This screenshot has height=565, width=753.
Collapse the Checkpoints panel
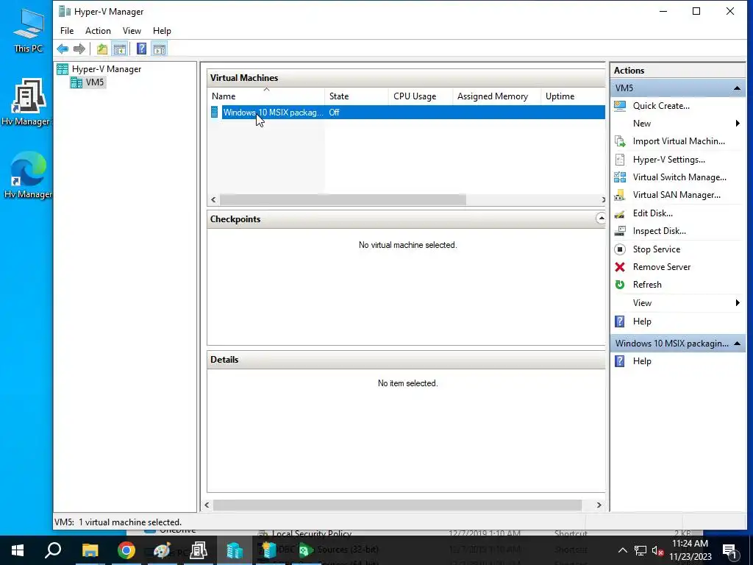point(600,218)
